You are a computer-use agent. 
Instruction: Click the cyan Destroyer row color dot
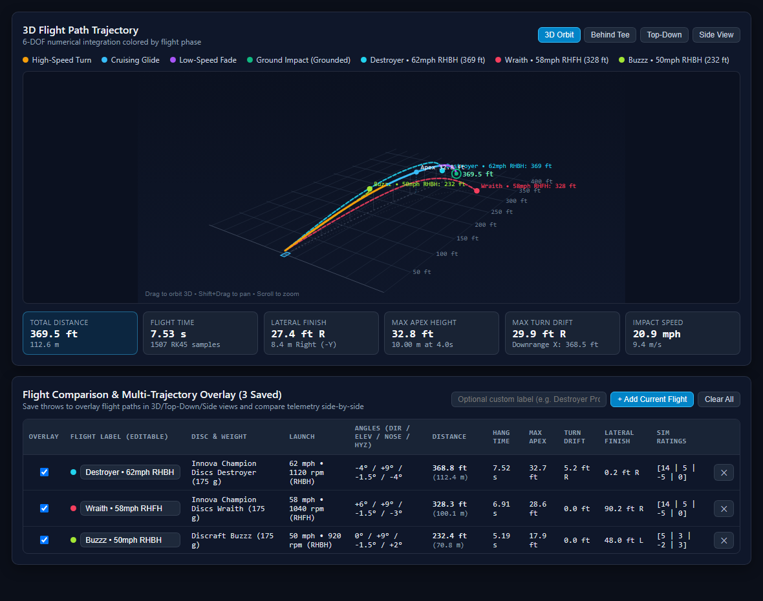point(73,472)
